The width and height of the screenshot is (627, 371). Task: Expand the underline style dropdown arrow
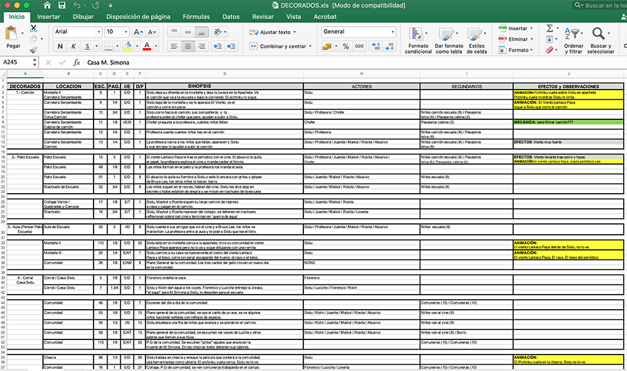pyautogui.click(x=96, y=46)
